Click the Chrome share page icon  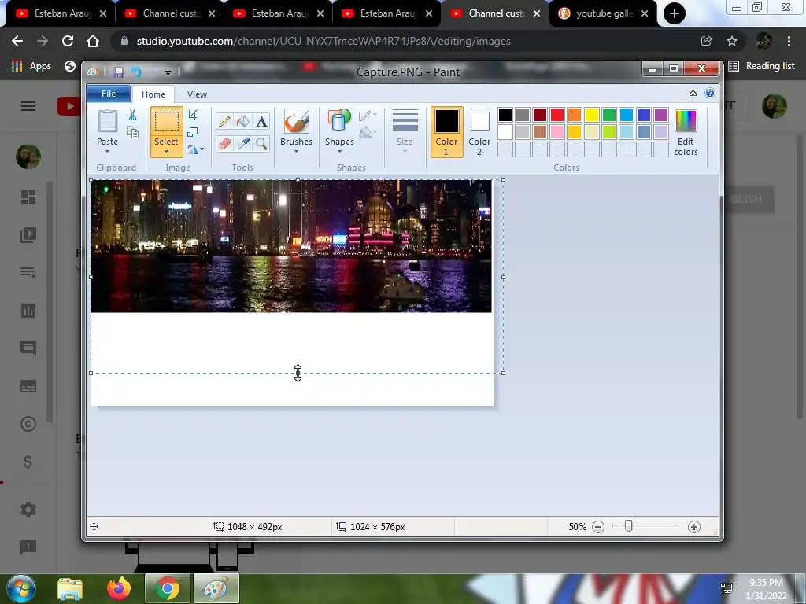click(706, 41)
